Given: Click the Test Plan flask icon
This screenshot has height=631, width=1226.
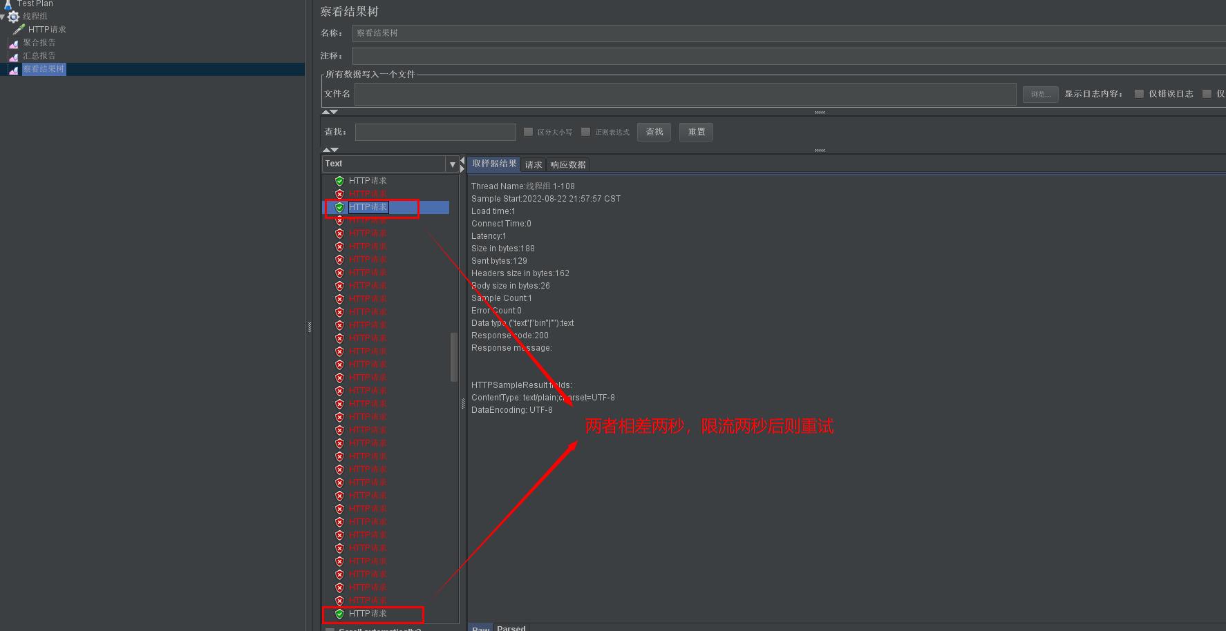Looking at the screenshot, I should (8, 3).
